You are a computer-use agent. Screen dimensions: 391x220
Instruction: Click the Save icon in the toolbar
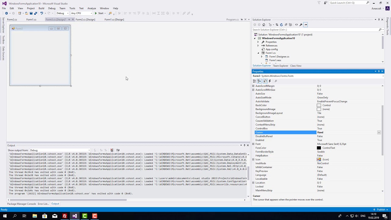[31, 13]
